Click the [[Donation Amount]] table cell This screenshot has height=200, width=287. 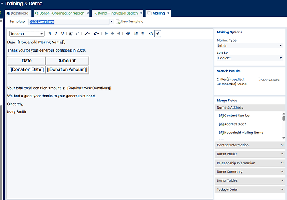(67, 69)
